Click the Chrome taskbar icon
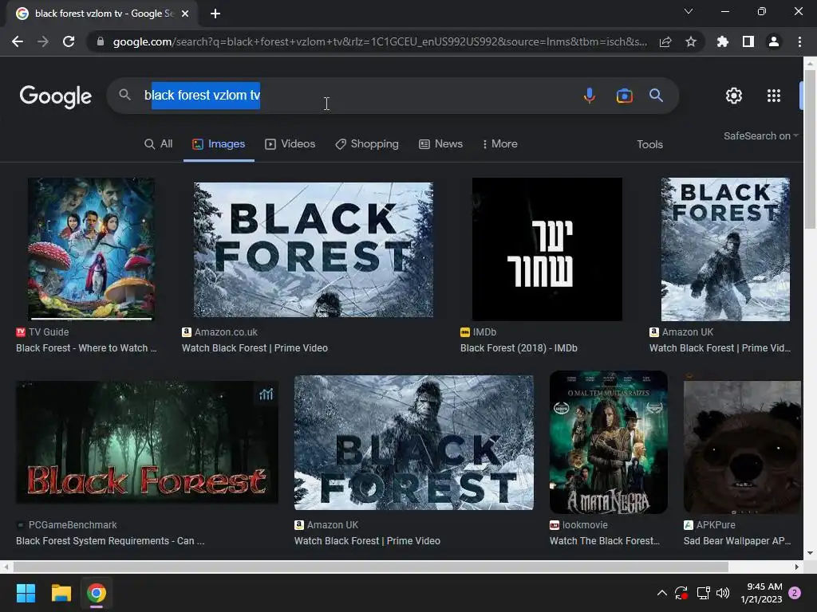The height and width of the screenshot is (612, 817). tap(97, 593)
